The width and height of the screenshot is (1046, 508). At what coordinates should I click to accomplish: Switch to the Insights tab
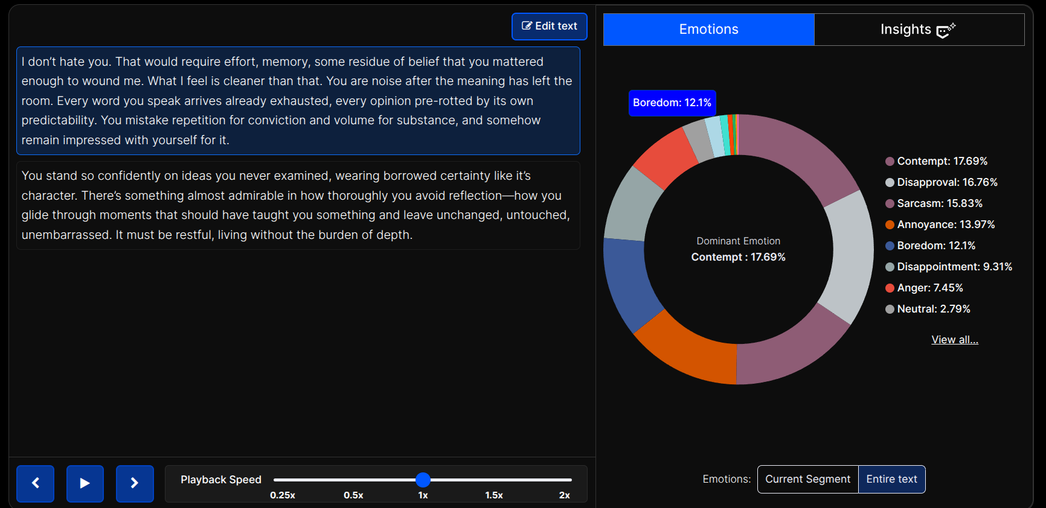919,30
